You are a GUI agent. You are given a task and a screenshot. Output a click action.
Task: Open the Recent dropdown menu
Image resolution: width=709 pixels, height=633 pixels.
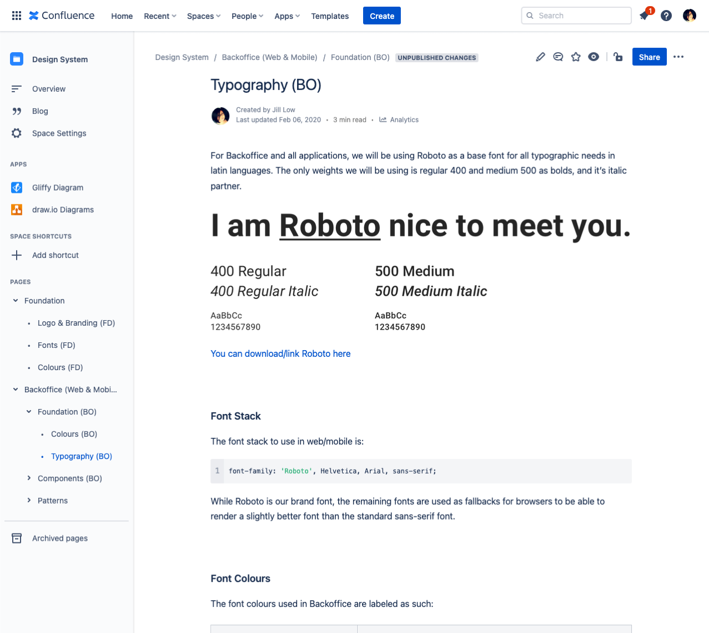coord(160,16)
